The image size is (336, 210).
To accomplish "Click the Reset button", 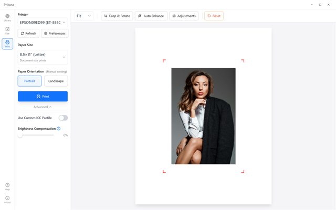I will pyautogui.click(x=214, y=16).
